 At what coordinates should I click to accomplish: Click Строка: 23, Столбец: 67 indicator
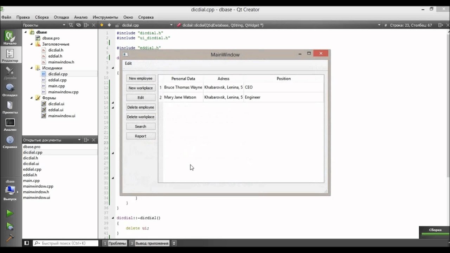tap(411, 25)
